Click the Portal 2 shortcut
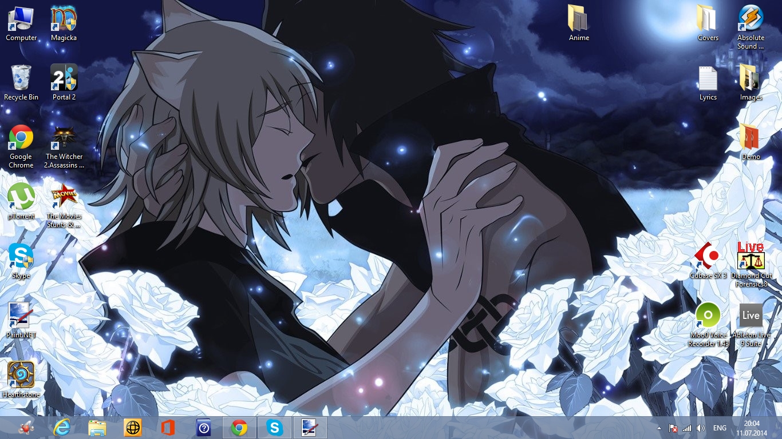 [64, 83]
